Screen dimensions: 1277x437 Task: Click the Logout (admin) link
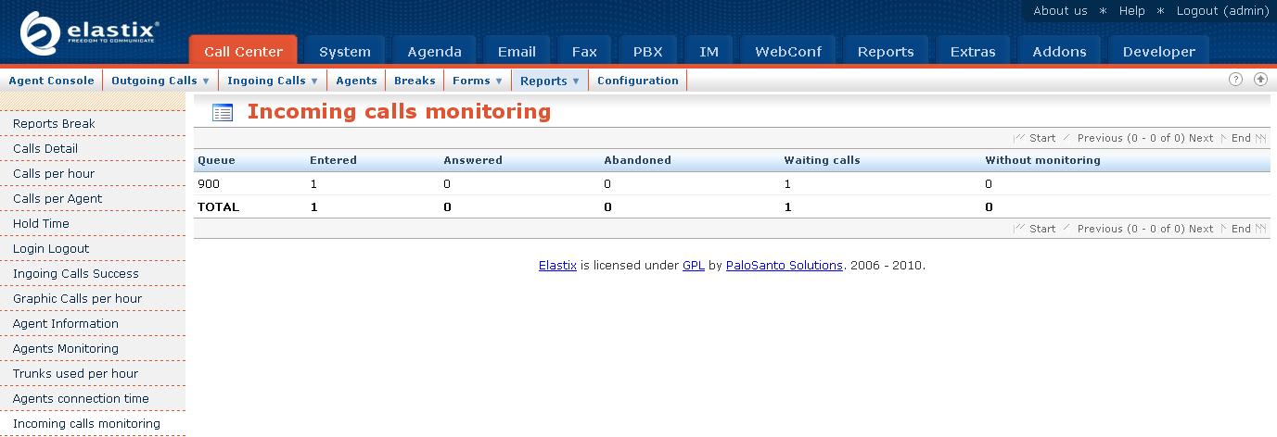[x=1222, y=11]
